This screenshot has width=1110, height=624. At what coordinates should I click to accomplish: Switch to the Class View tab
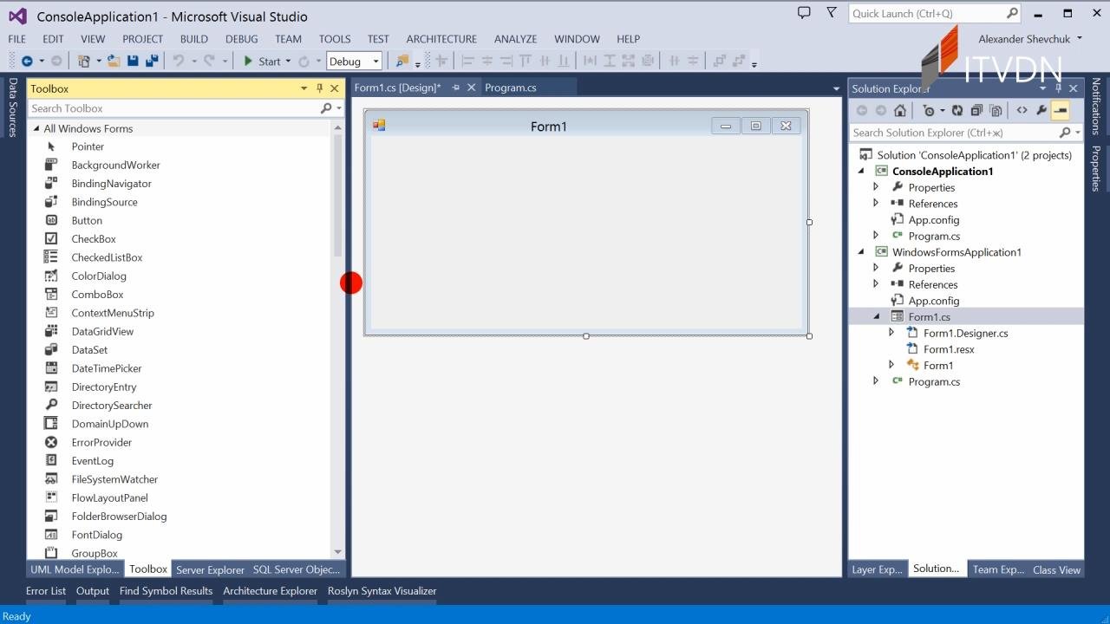pos(1056,569)
